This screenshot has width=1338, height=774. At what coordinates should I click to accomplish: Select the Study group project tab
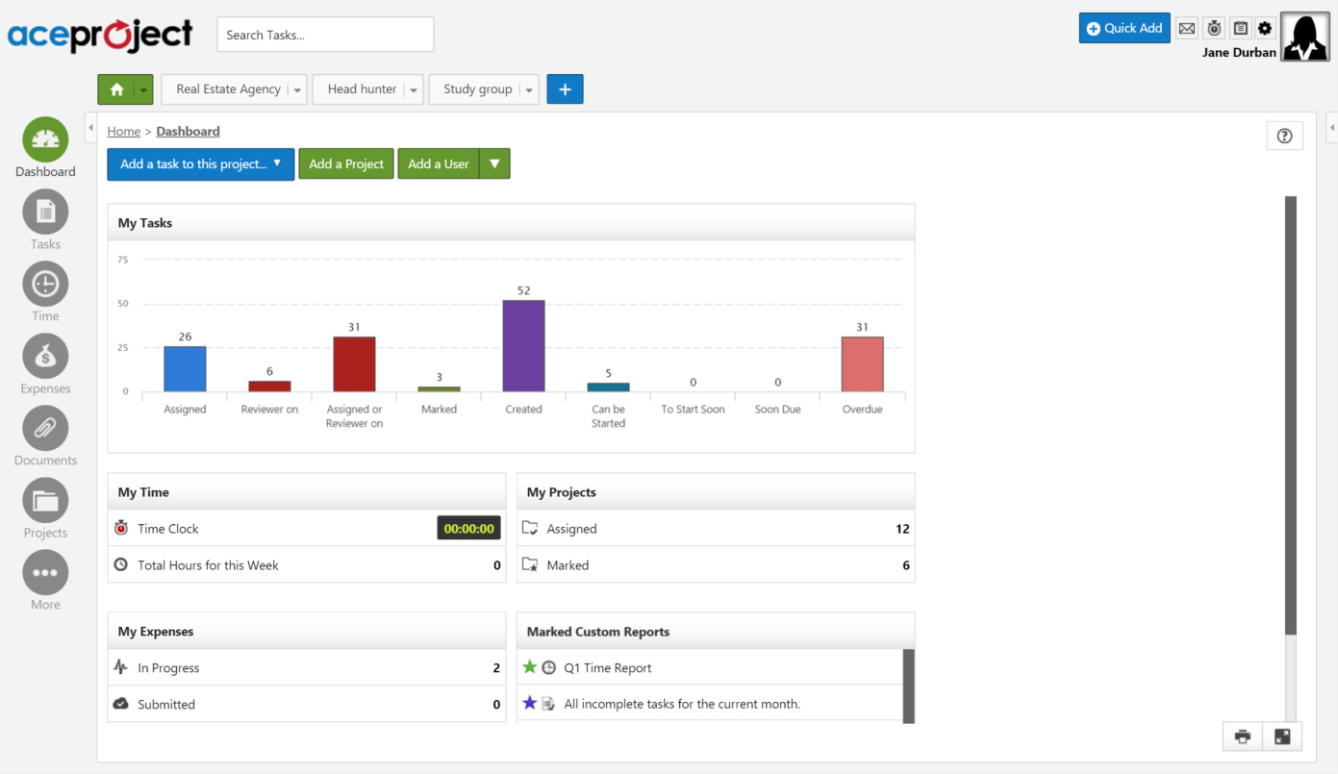tap(477, 89)
